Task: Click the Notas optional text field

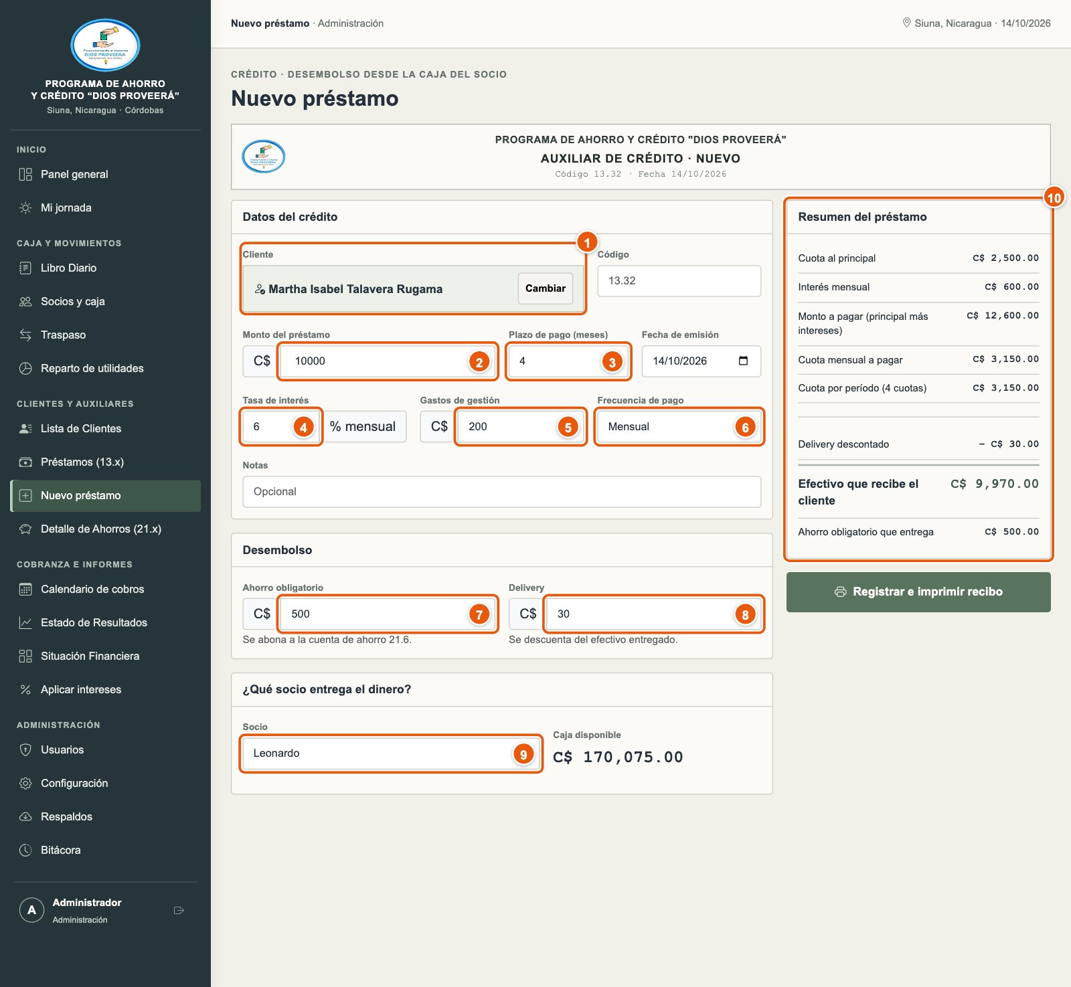Action: click(502, 492)
